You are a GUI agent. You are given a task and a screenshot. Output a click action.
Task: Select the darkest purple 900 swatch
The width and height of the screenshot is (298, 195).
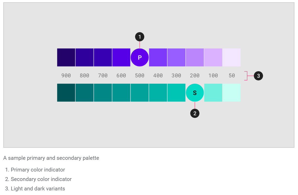pyautogui.click(x=66, y=57)
